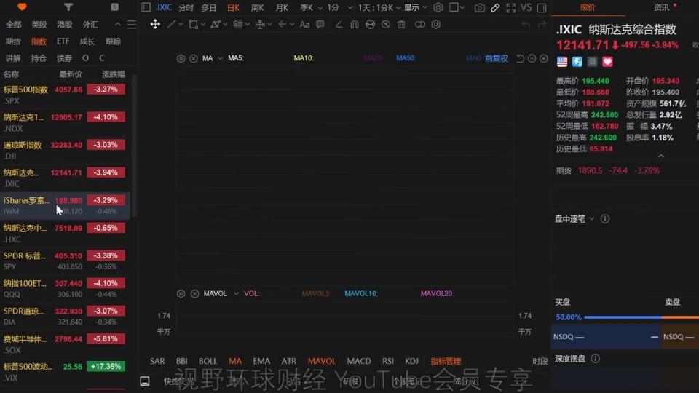Zoom out the chart with minus icon

532,58
